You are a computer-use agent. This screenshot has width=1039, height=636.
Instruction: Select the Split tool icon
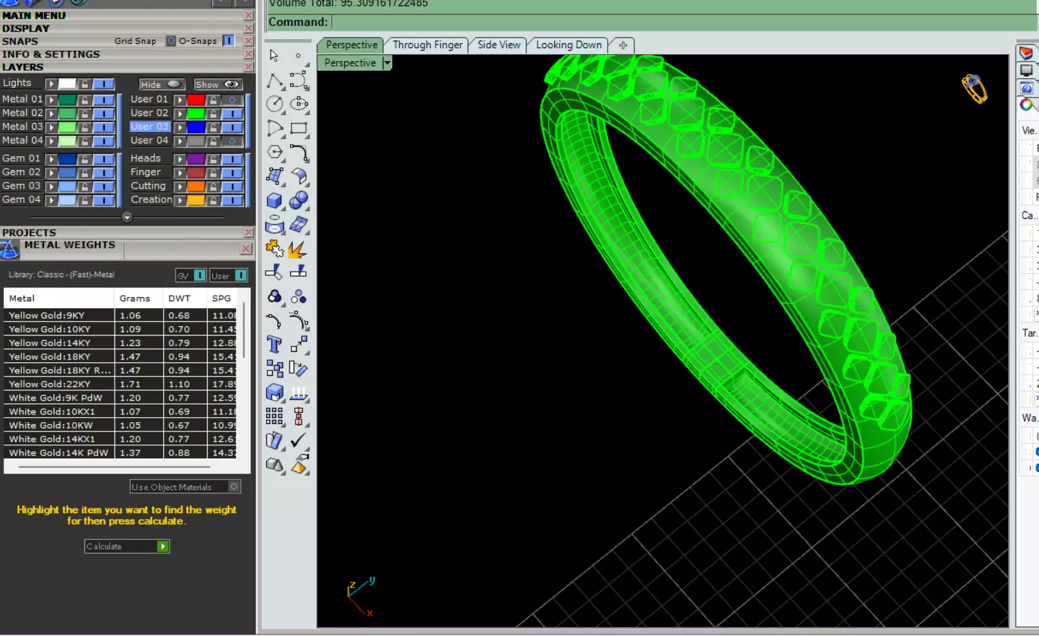(298, 272)
